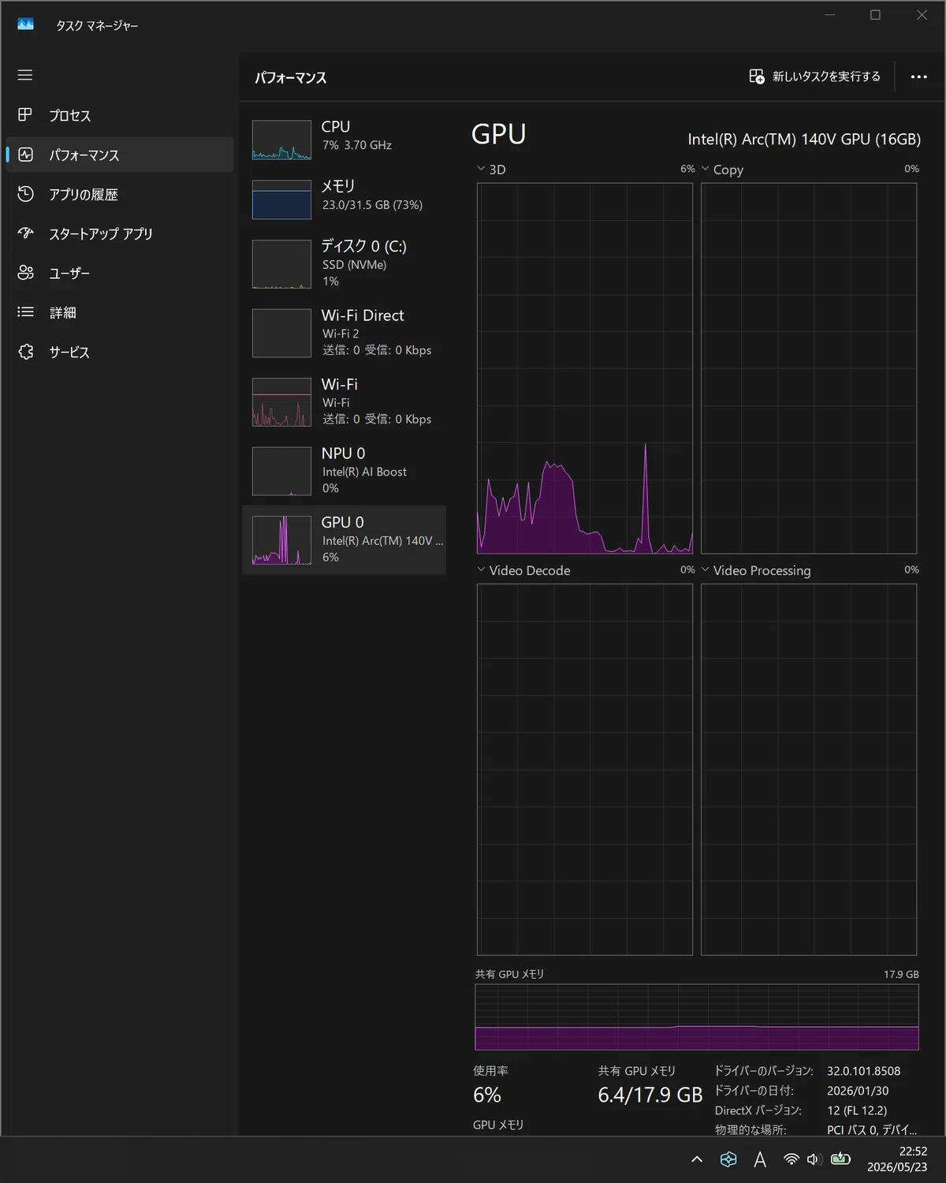
Task: Run 新しいタスクを実行する button
Action: pyautogui.click(x=815, y=77)
